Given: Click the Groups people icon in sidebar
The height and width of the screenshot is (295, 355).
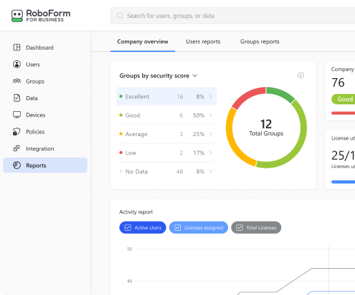Looking at the screenshot, I should point(17,81).
